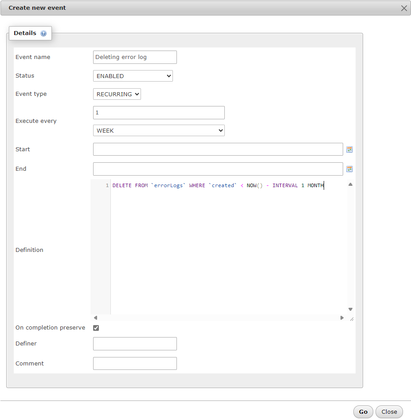Close the Create new event dialog
This screenshot has width=411, height=420.
[404, 8]
